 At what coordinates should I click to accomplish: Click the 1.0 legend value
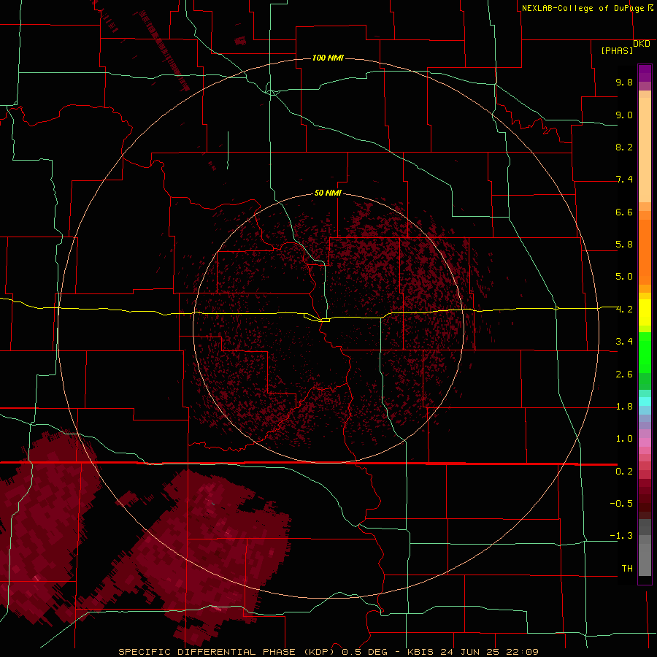click(624, 439)
